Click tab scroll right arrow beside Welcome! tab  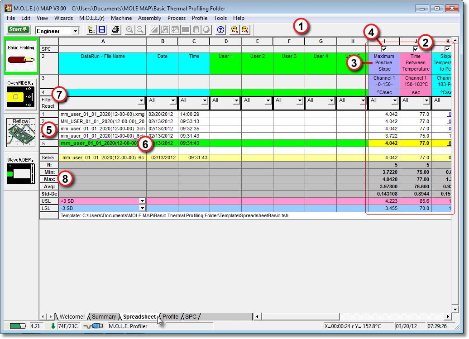pyautogui.click(x=50, y=316)
